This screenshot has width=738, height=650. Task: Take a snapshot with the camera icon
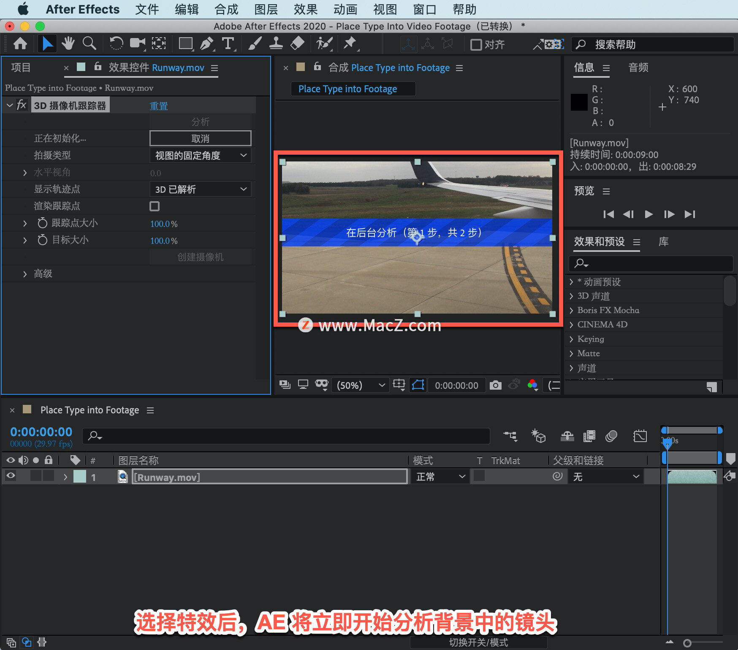496,385
